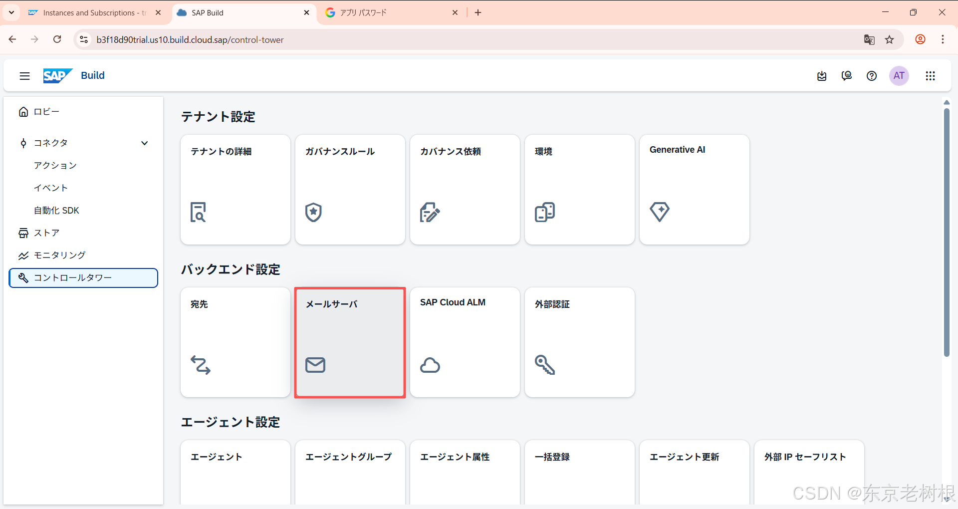The image size is (958, 509).
Task: Click the SAP Cloud ALM cloud icon
Action: (430, 365)
